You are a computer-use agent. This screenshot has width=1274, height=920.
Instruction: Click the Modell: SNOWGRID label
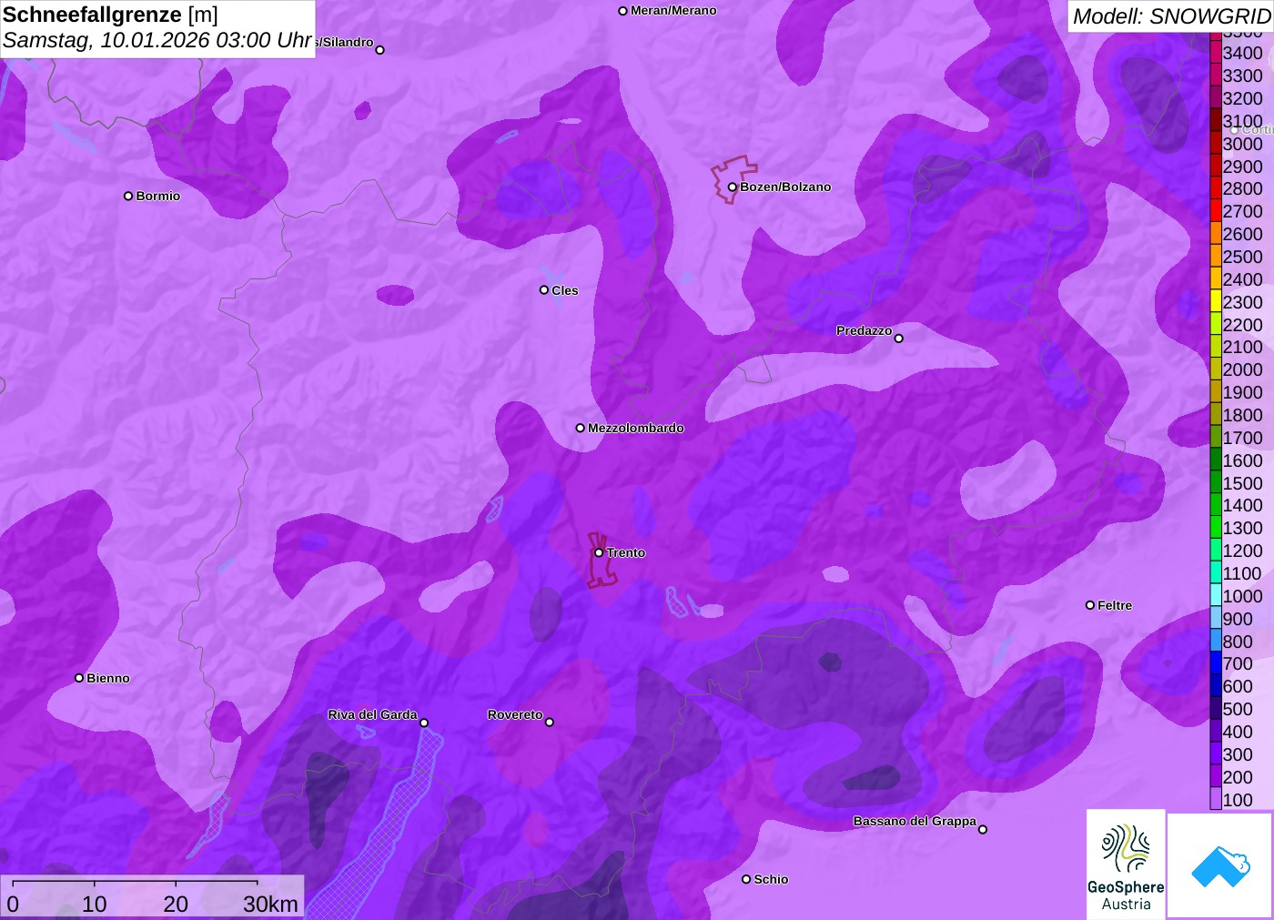point(1171,16)
